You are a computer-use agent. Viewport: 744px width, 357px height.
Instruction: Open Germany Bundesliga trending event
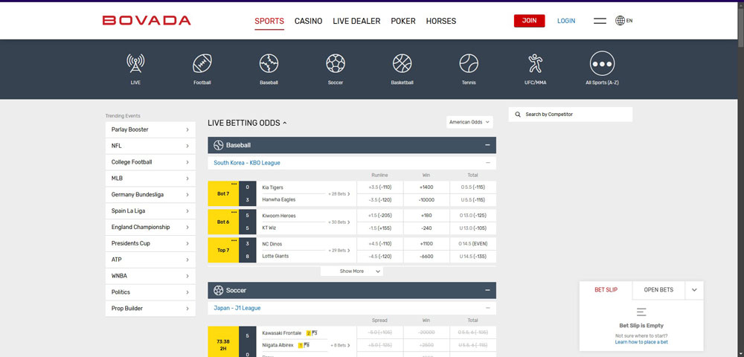coord(150,194)
